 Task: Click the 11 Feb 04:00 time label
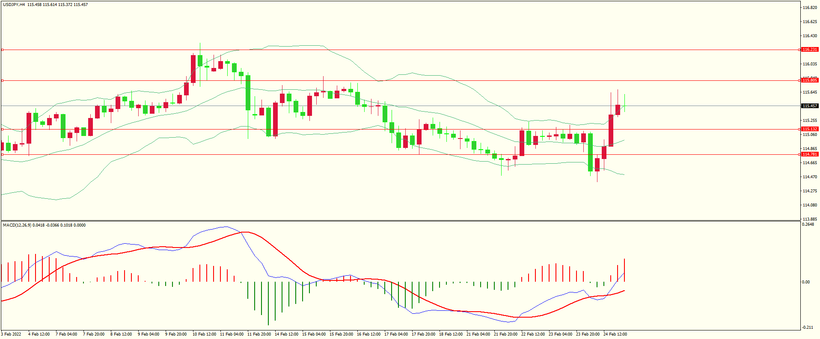232,334
